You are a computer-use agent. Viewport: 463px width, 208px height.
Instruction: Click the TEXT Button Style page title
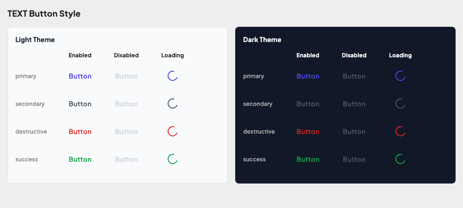click(x=44, y=14)
